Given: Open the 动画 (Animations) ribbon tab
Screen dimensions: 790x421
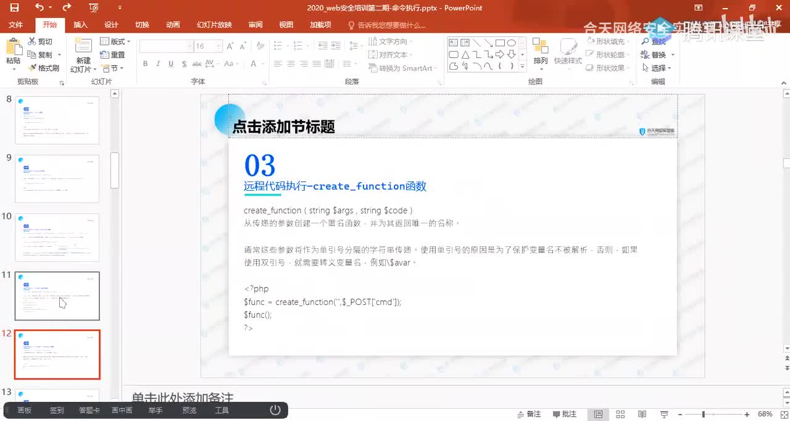Looking at the screenshot, I should point(173,25).
